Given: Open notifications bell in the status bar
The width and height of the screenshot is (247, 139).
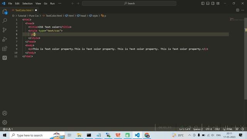Looking at the screenshot, I should (x=243, y=129).
